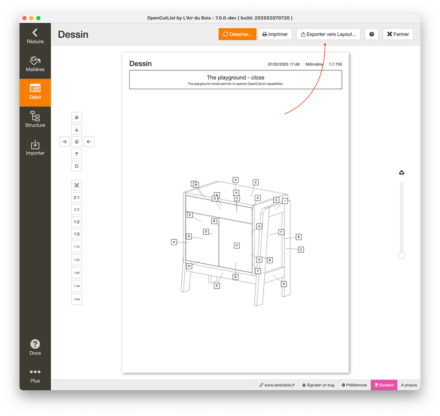The width and height of the screenshot is (440, 416).
Task: Click the zoom-to-fit icon button
Action: tap(76, 185)
